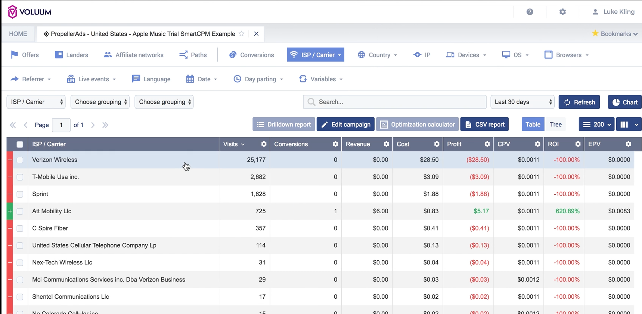Open the Revenue column settings gear
642x314 pixels.
(x=386, y=144)
